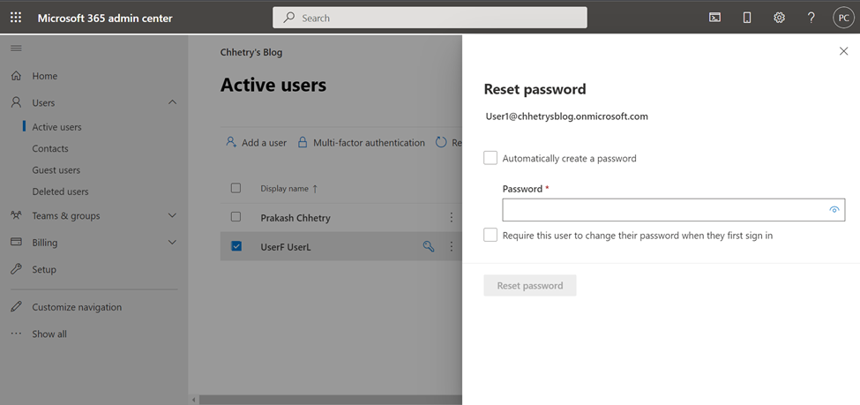Expand the Teams & groups chevron

(172, 215)
